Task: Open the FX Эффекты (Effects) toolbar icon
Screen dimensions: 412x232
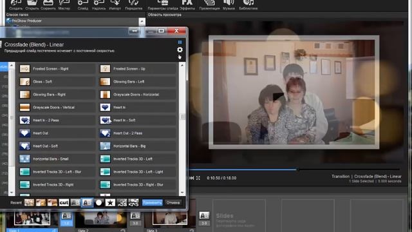Action: click(x=187, y=4)
